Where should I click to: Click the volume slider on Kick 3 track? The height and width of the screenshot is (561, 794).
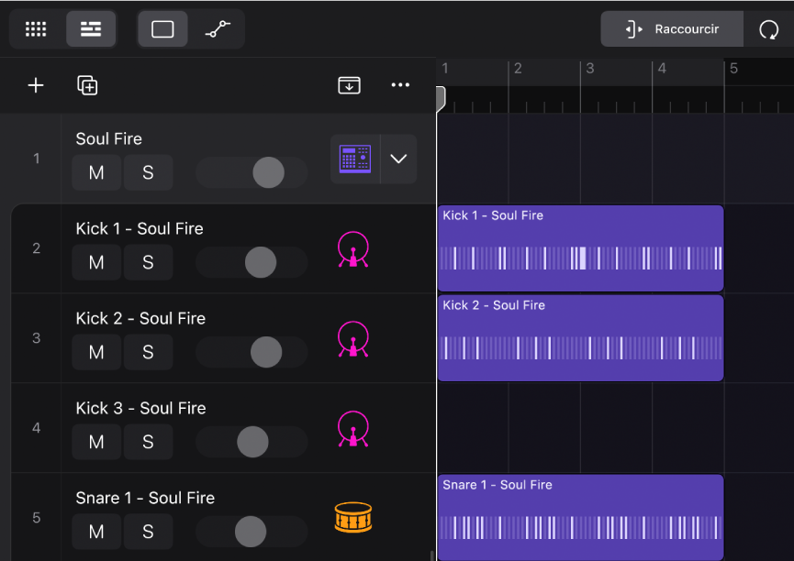[252, 442]
